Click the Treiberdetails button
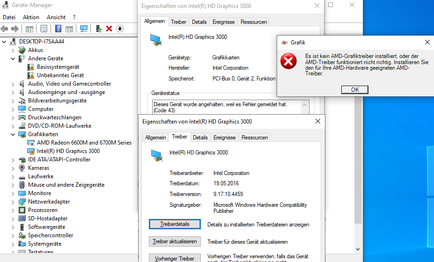The width and height of the screenshot is (434, 262). [175, 224]
